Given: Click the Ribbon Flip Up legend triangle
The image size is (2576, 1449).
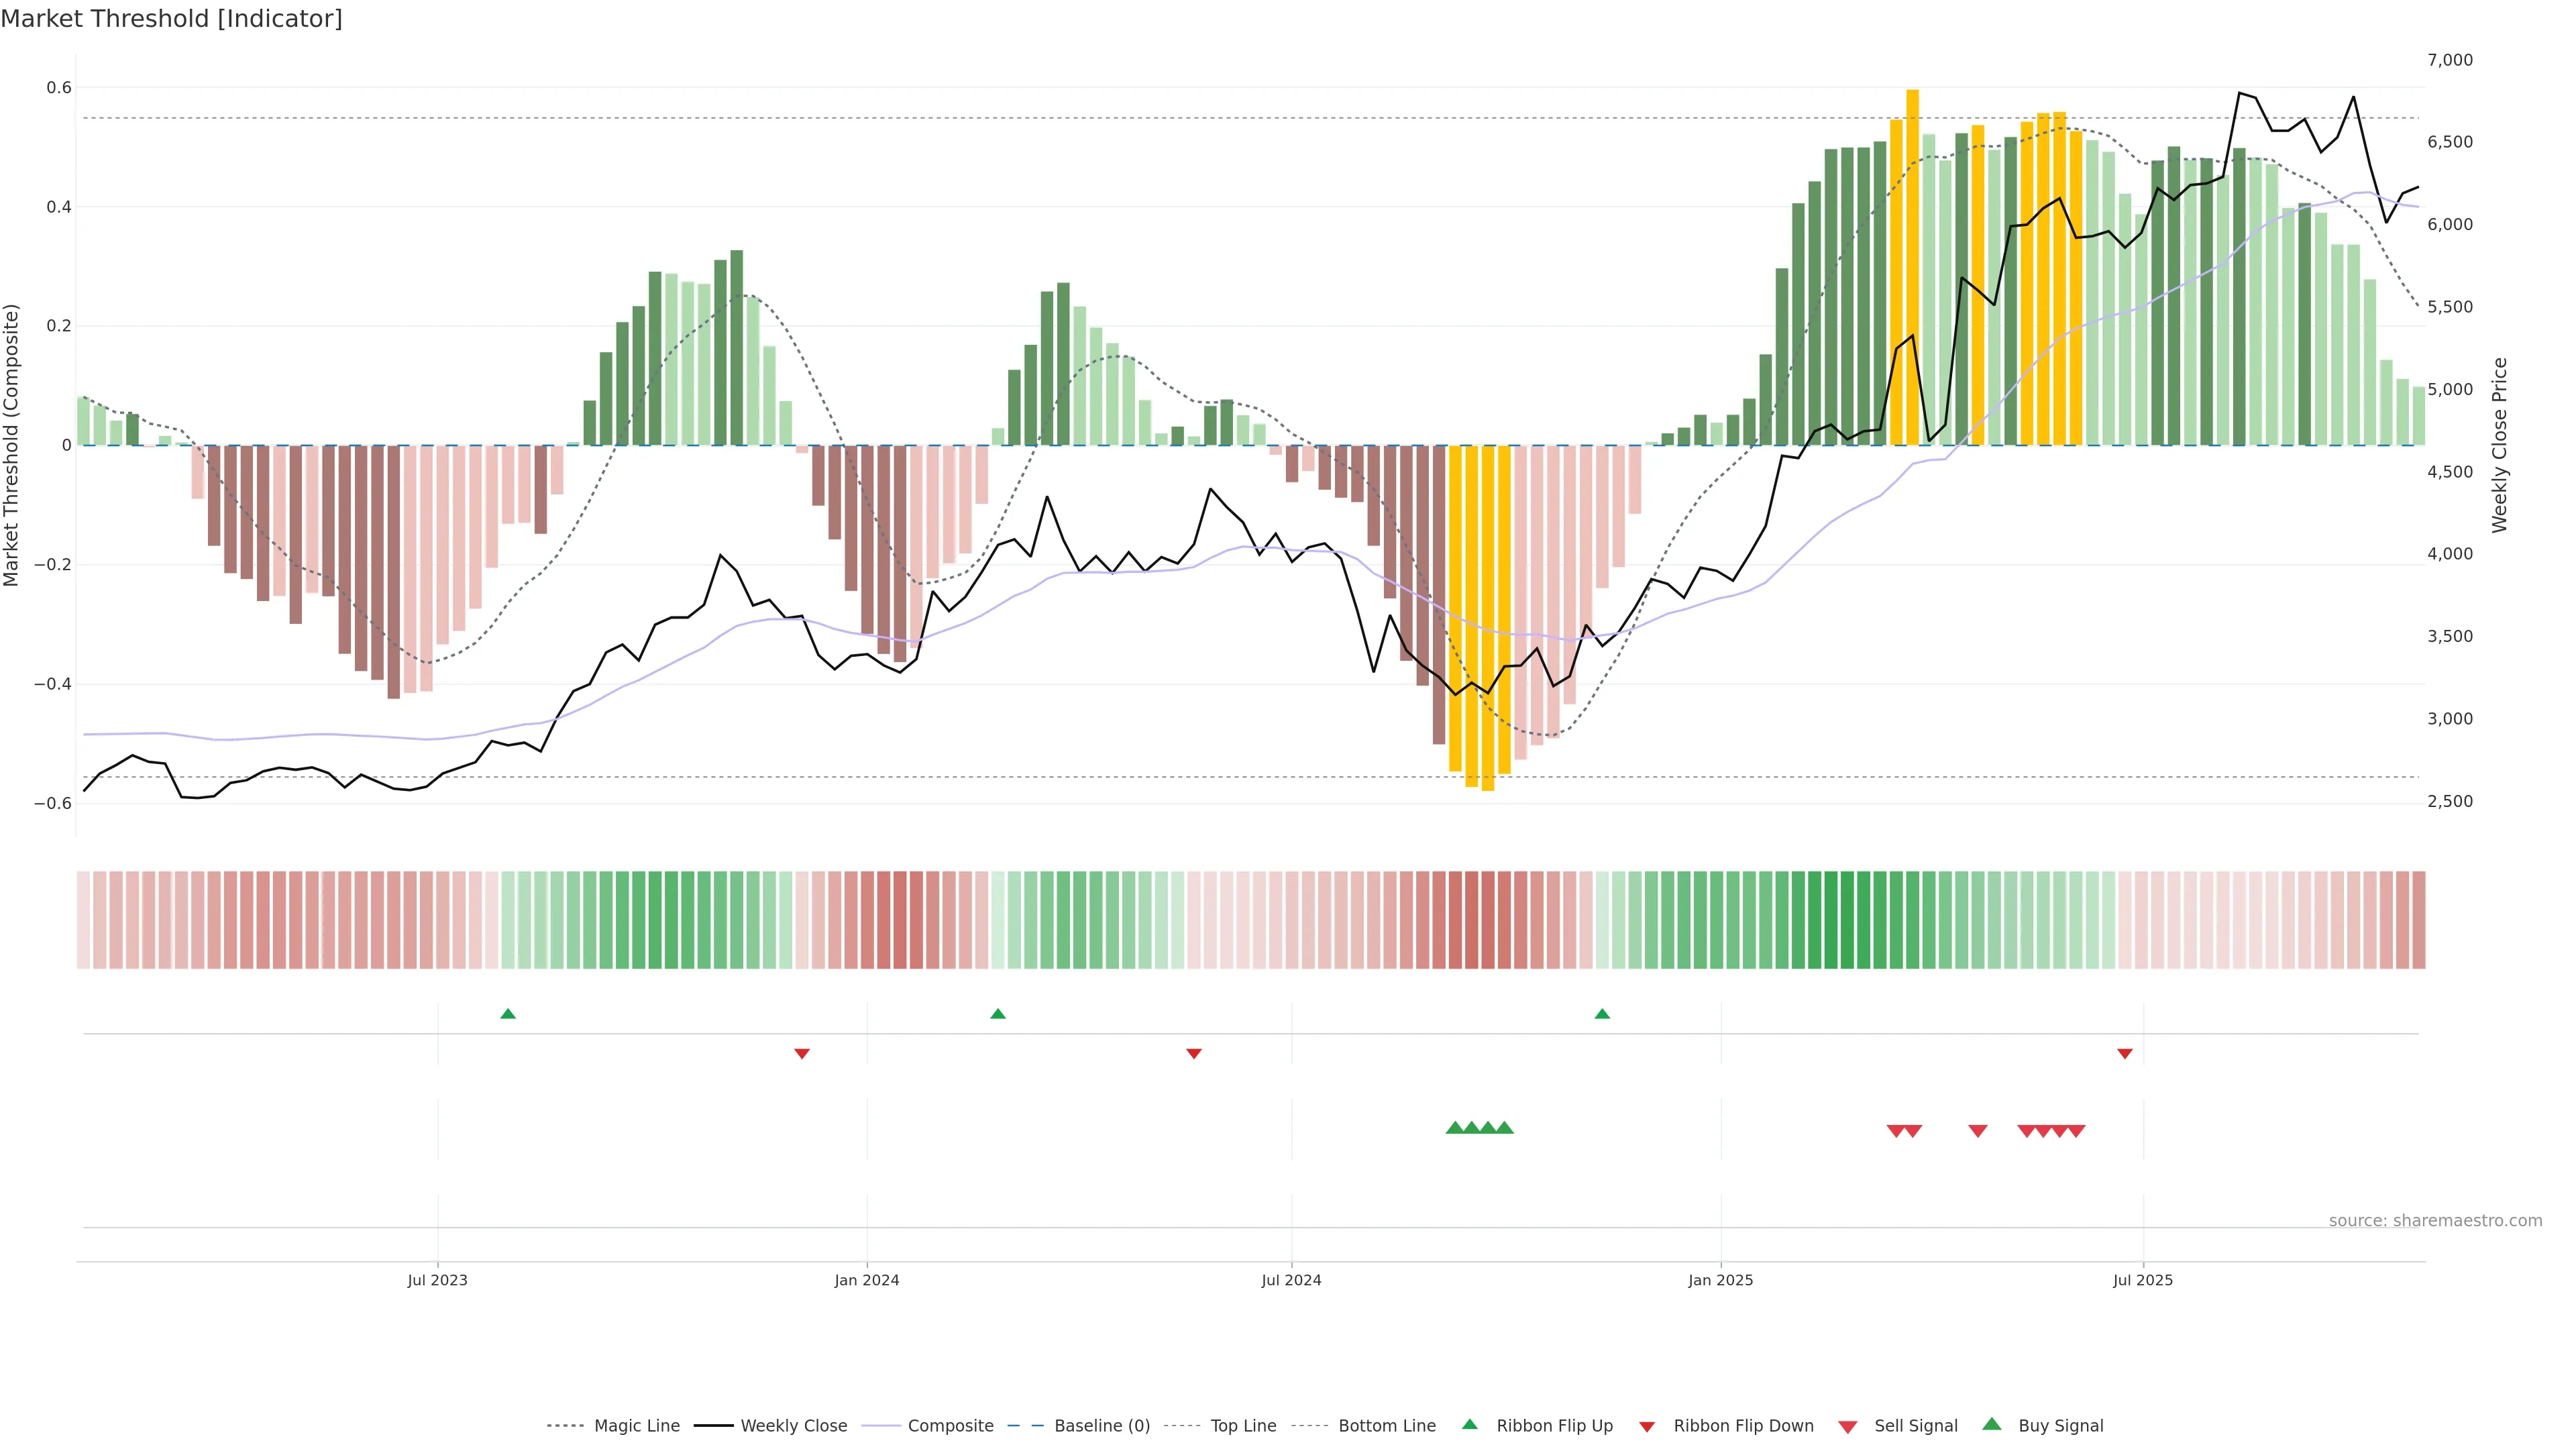Looking at the screenshot, I should pos(1469,1425).
